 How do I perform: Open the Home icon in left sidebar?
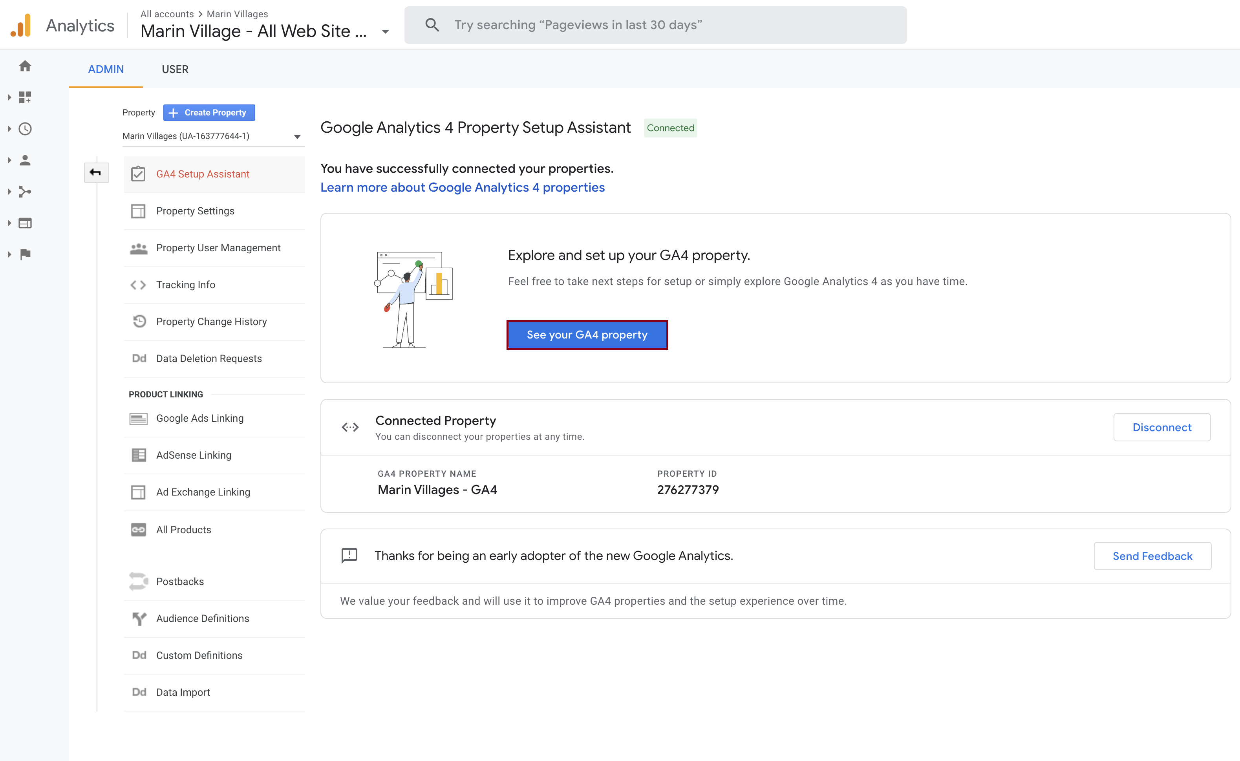click(25, 66)
